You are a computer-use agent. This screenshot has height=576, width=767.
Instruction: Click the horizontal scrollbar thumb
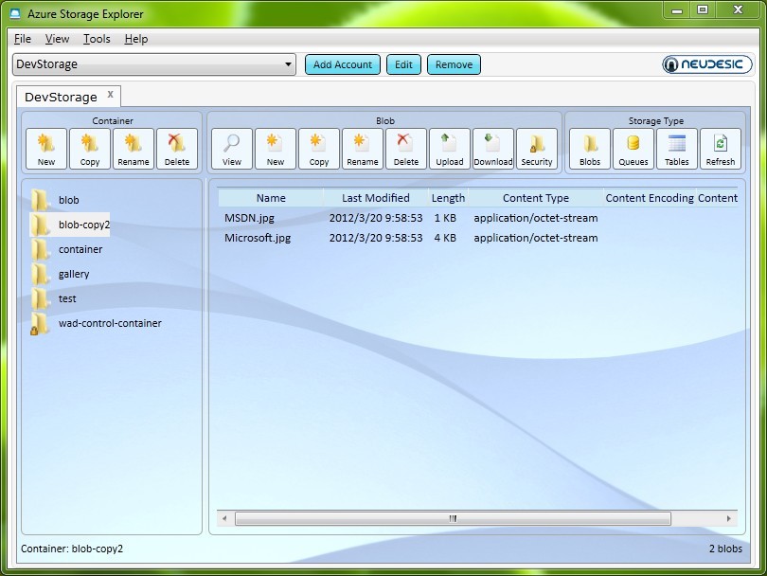coord(453,518)
